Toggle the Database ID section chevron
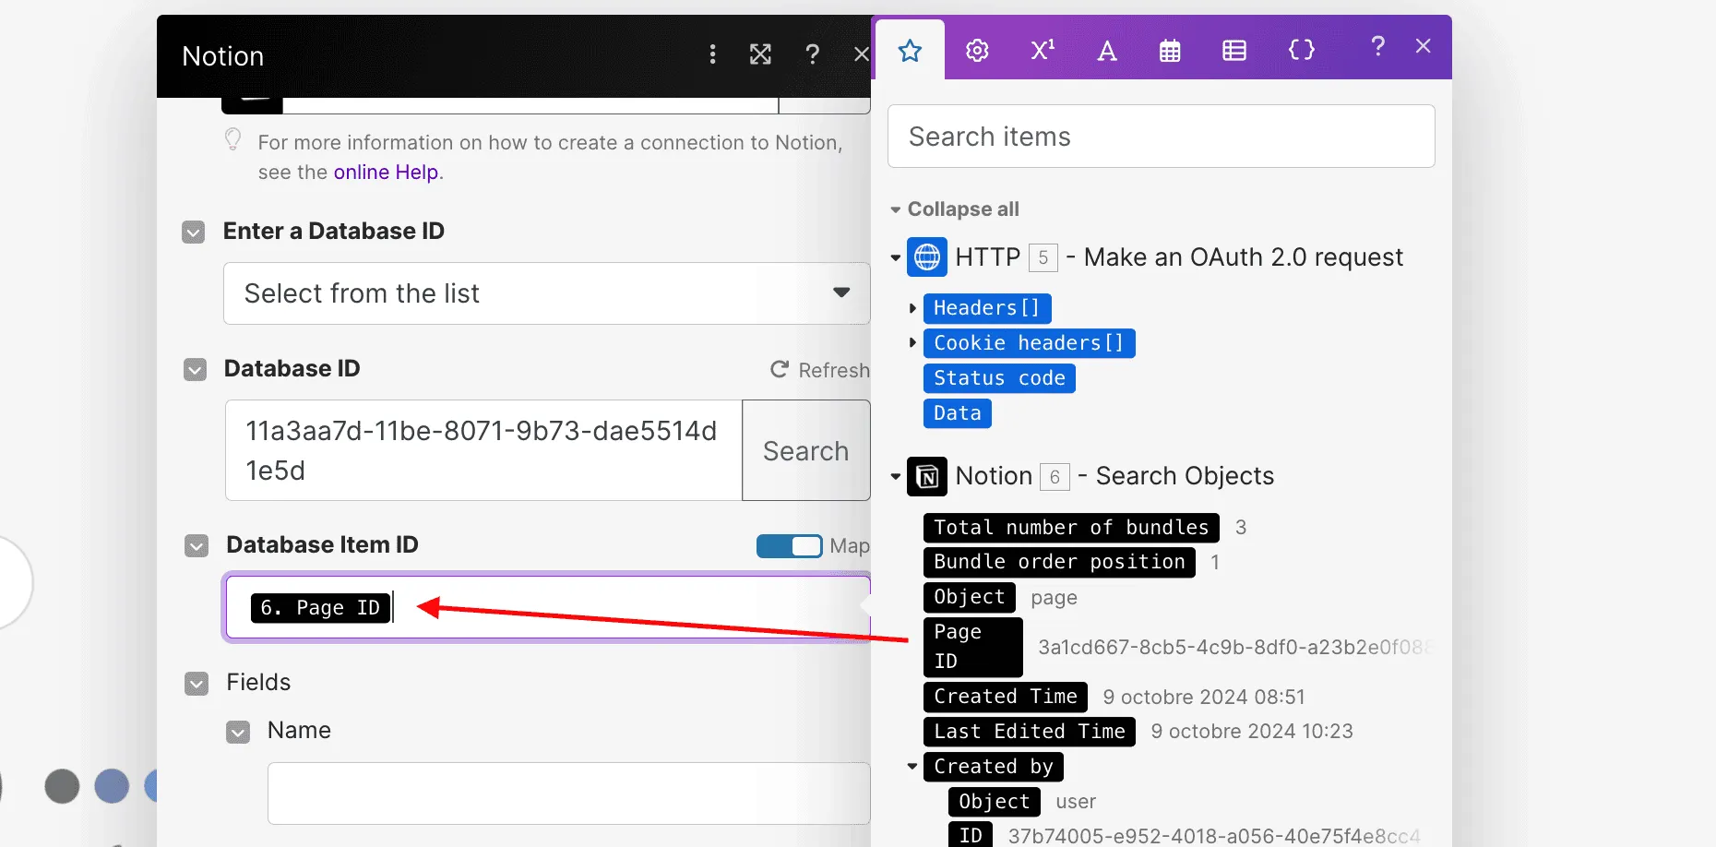The width and height of the screenshot is (1716, 847). 195,370
